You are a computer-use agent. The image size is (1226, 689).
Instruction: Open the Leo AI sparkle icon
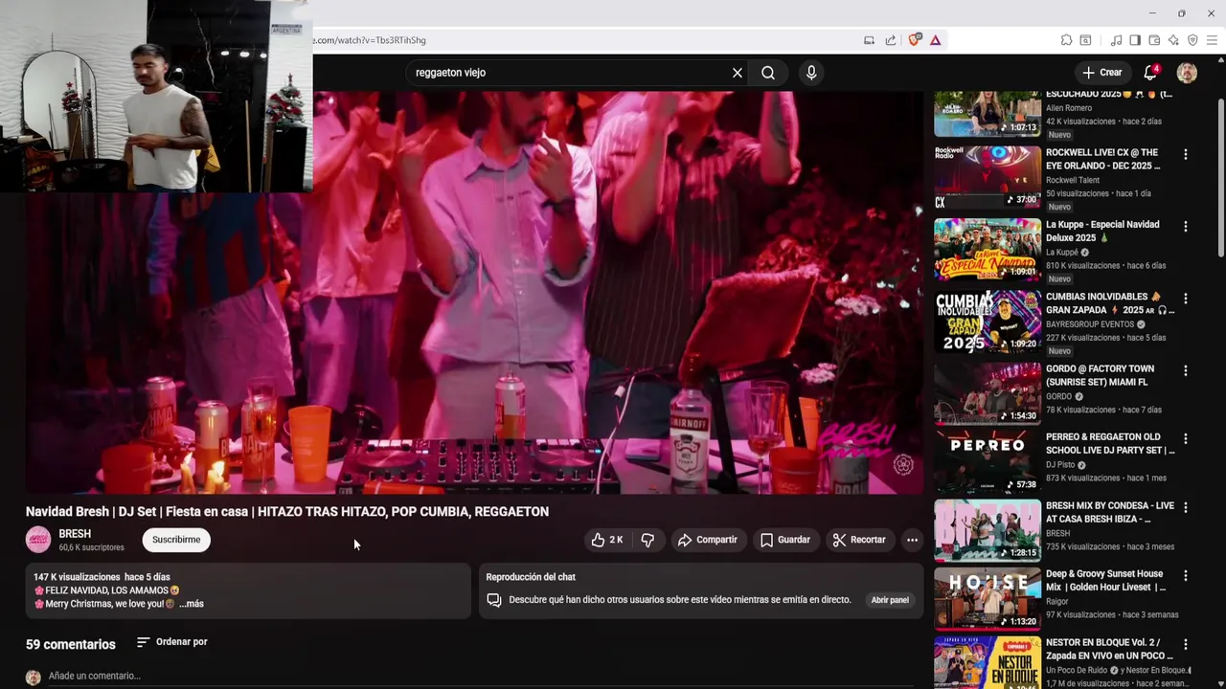(1173, 40)
